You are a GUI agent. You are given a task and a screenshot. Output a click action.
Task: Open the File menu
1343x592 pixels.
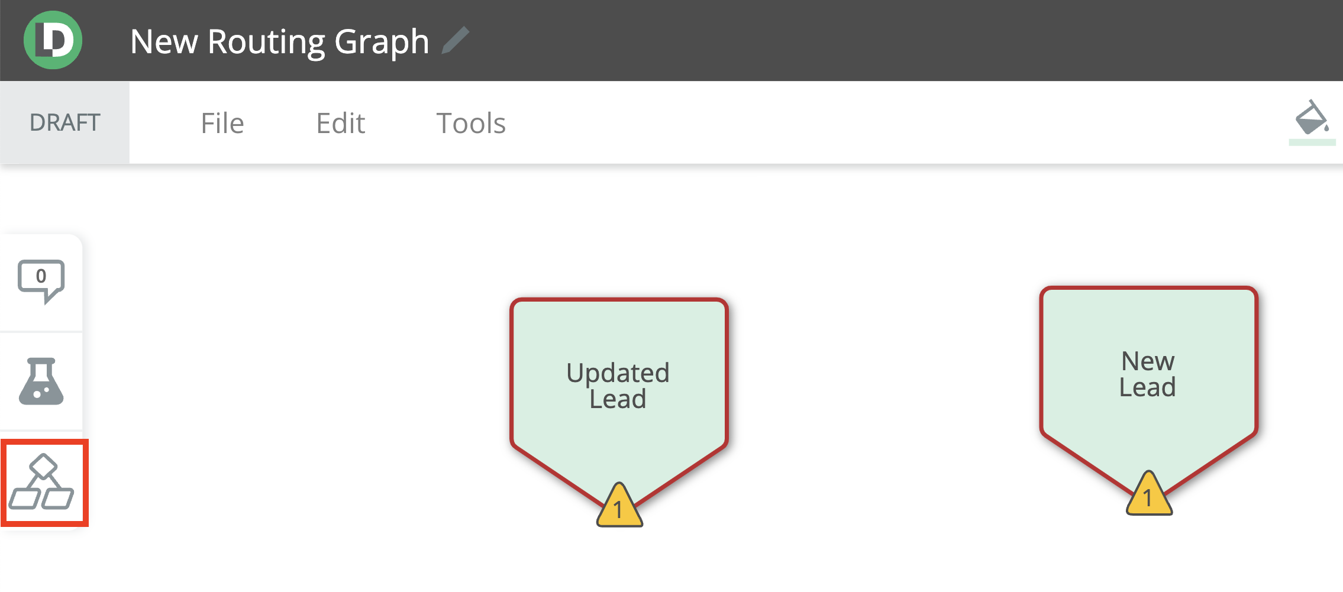click(x=223, y=123)
